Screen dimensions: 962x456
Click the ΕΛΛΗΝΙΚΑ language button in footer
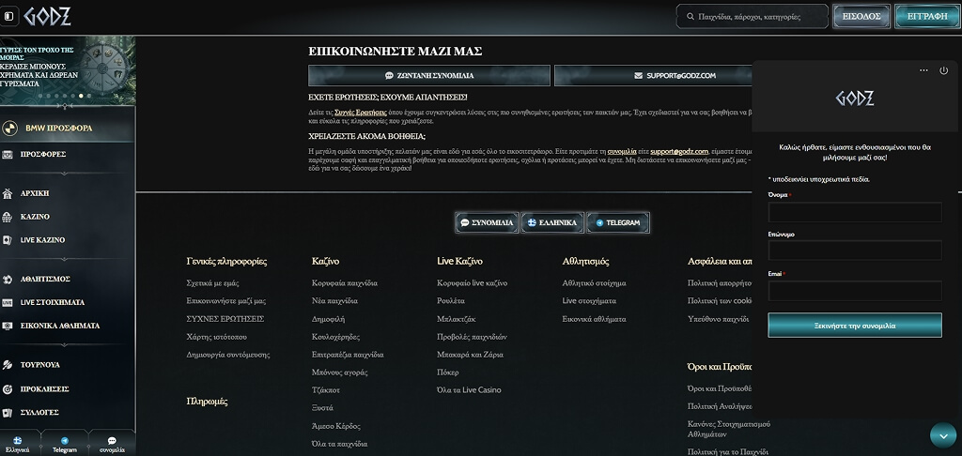(x=552, y=222)
